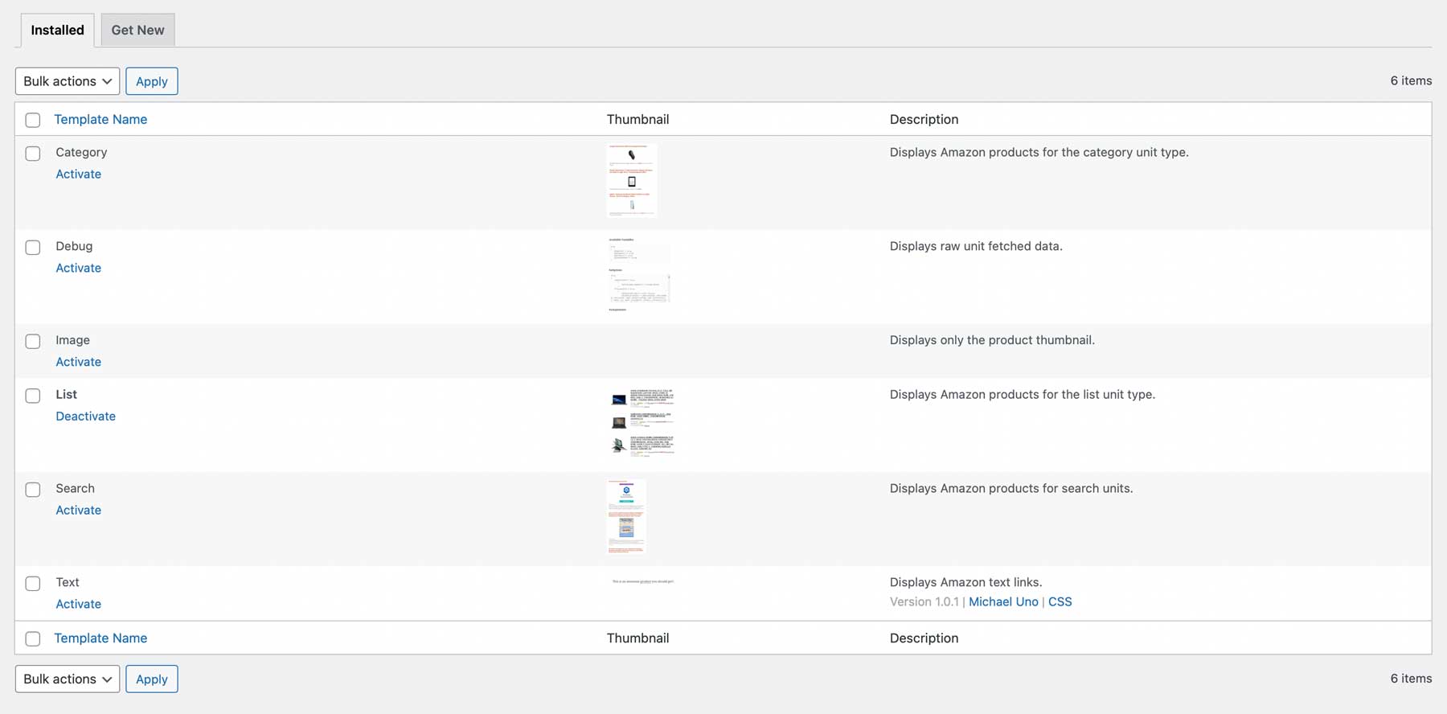The image size is (1447, 714).
Task: Open the Michael Uno author link
Action: tap(1003, 602)
